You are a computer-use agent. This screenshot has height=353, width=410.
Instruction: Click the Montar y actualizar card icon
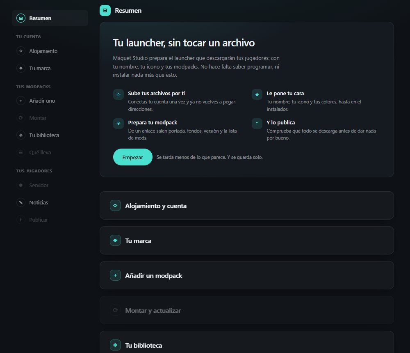pyautogui.click(x=115, y=310)
